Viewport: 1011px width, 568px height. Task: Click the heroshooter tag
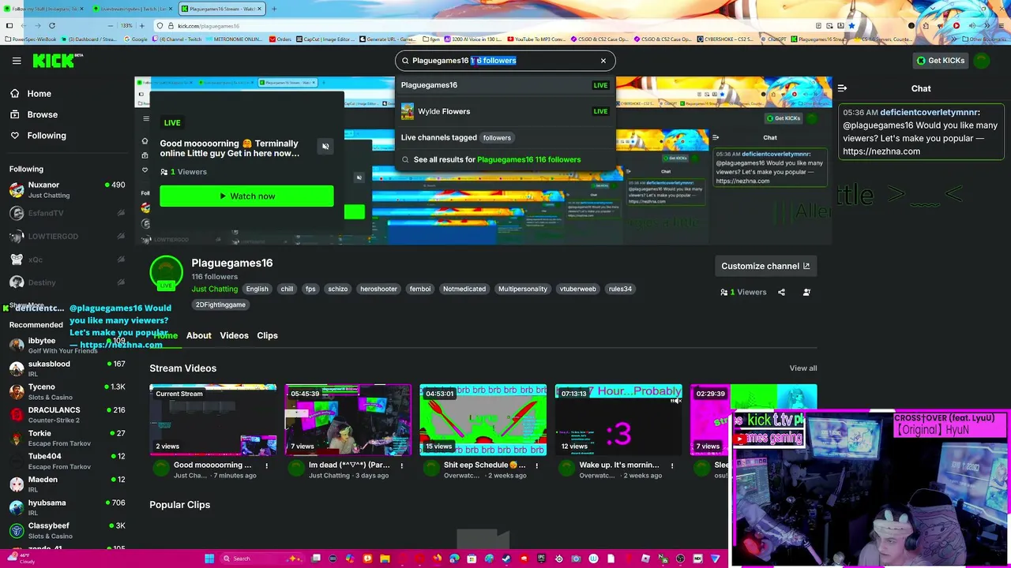(x=378, y=289)
